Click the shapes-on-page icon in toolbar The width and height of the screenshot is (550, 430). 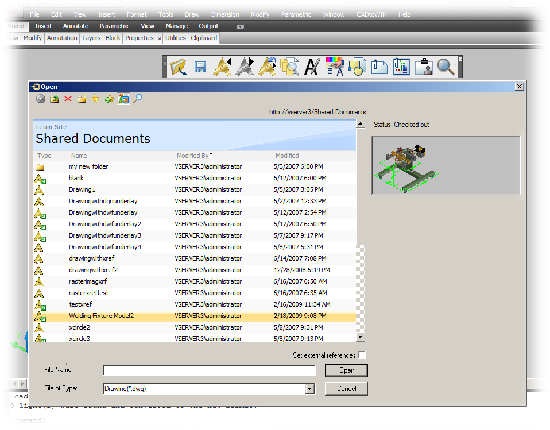(357, 67)
